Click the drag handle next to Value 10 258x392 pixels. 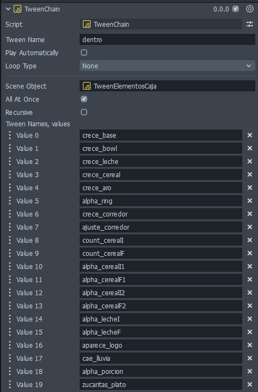coord(10,266)
